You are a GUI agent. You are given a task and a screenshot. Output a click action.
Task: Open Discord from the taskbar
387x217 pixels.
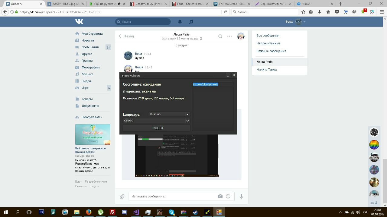click(x=124, y=212)
